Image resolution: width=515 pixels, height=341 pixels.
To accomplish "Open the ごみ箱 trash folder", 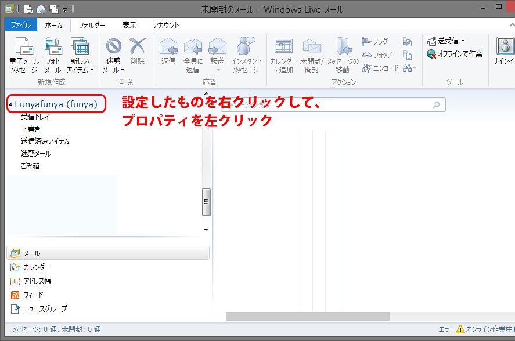I will [30, 166].
